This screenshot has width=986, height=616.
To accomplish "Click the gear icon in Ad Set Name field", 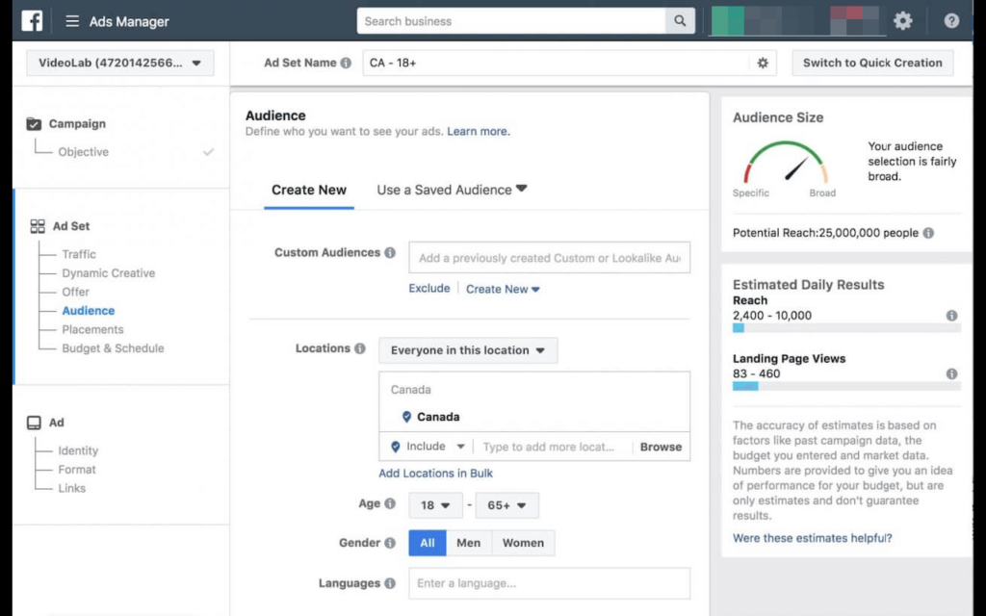I will 763,63.
